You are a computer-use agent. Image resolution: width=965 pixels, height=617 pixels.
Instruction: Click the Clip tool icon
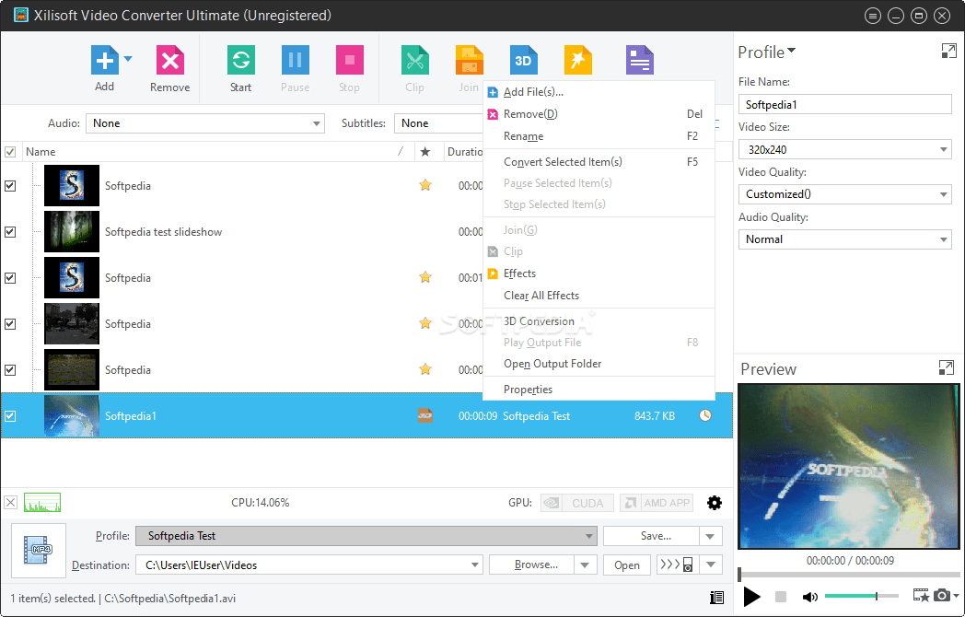coord(414,60)
